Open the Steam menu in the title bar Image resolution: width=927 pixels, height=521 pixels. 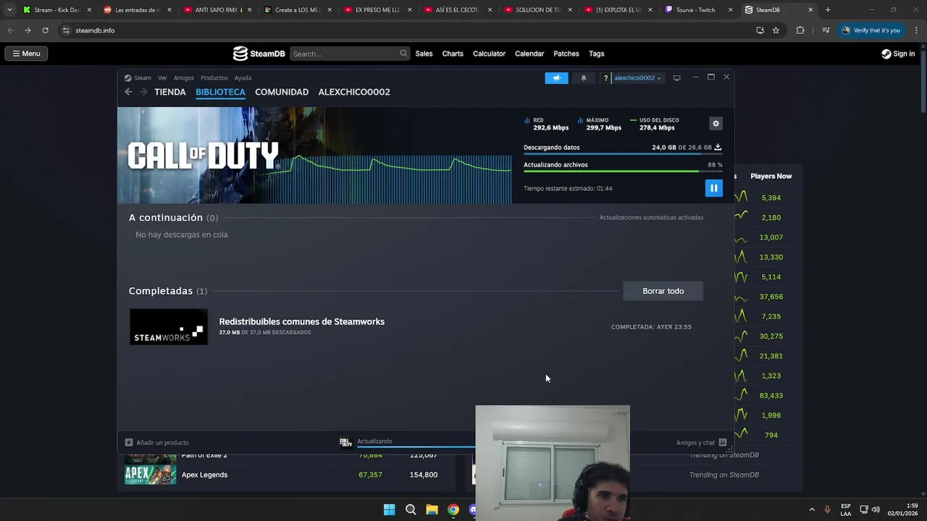pos(138,78)
